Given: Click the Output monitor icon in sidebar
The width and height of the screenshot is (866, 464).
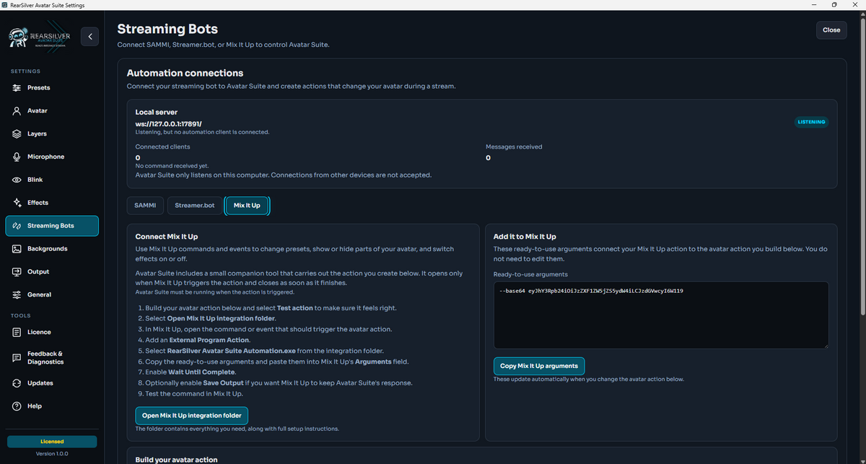Looking at the screenshot, I should click(17, 272).
